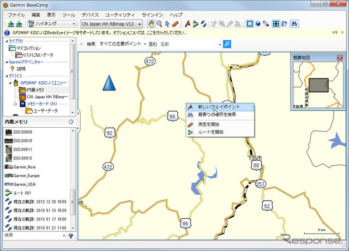
Task: Open the 名前 search field dropdown arrow
Action: point(220,44)
